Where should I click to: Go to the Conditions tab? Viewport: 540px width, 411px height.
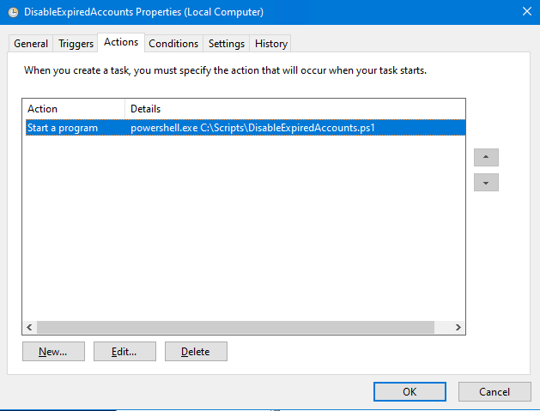point(173,44)
